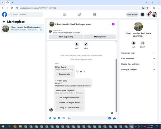161x129 pixels.
Task: Open the Windows notification center icon
Action: pos(157,126)
